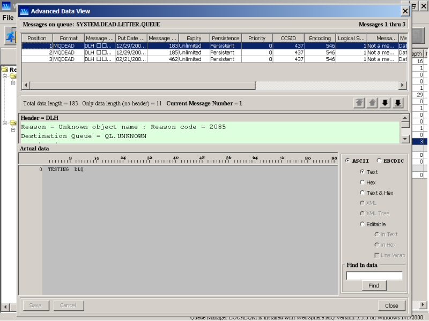This screenshot has width=429, height=321.
Task: Sort by the CCSID column header
Action: point(289,38)
